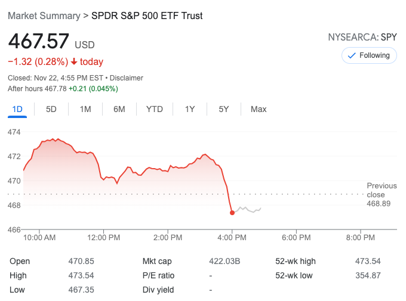This screenshot has height=301, width=406.
Task: Open the Market Summary link
Action: (44, 15)
